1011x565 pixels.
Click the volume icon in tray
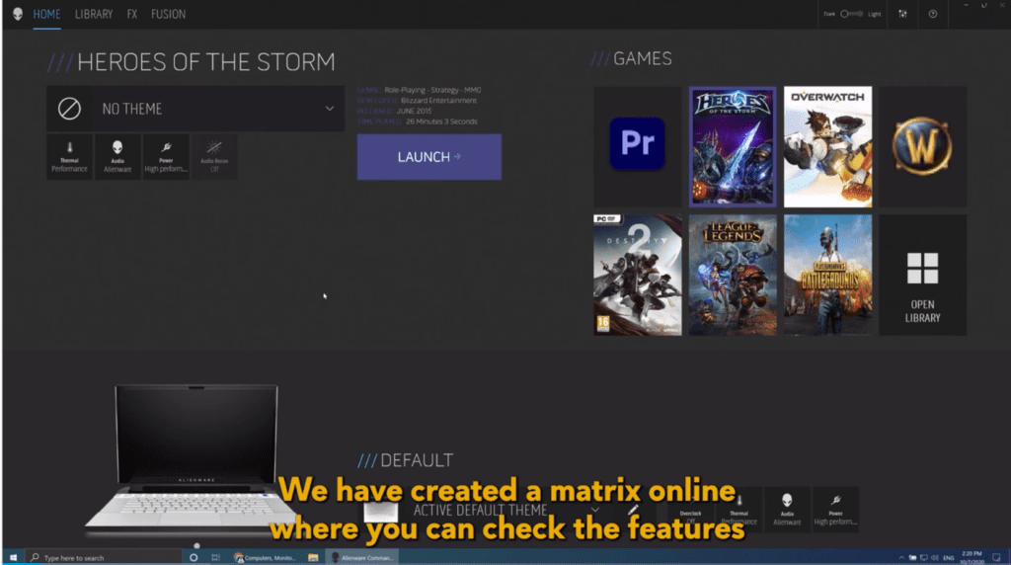pos(935,558)
